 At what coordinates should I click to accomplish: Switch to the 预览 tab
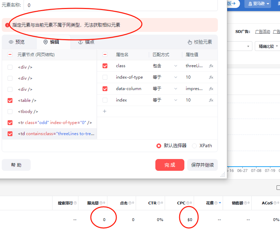coord(17,42)
